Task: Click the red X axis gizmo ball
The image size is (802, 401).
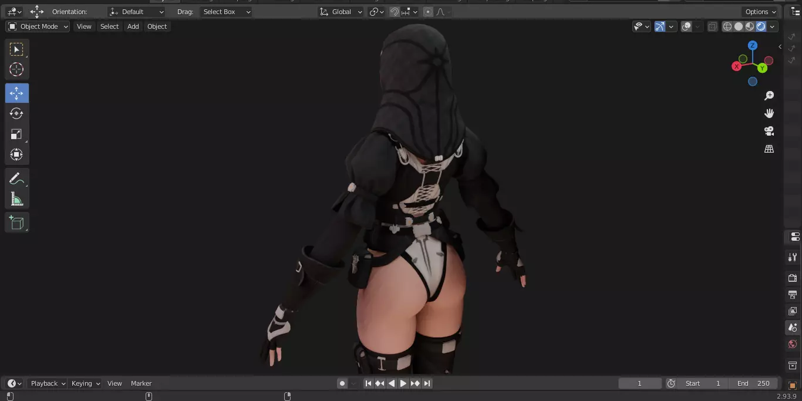Action: (x=736, y=66)
